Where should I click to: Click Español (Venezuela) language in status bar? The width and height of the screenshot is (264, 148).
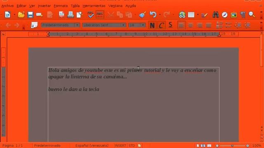click(x=92, y=146)
